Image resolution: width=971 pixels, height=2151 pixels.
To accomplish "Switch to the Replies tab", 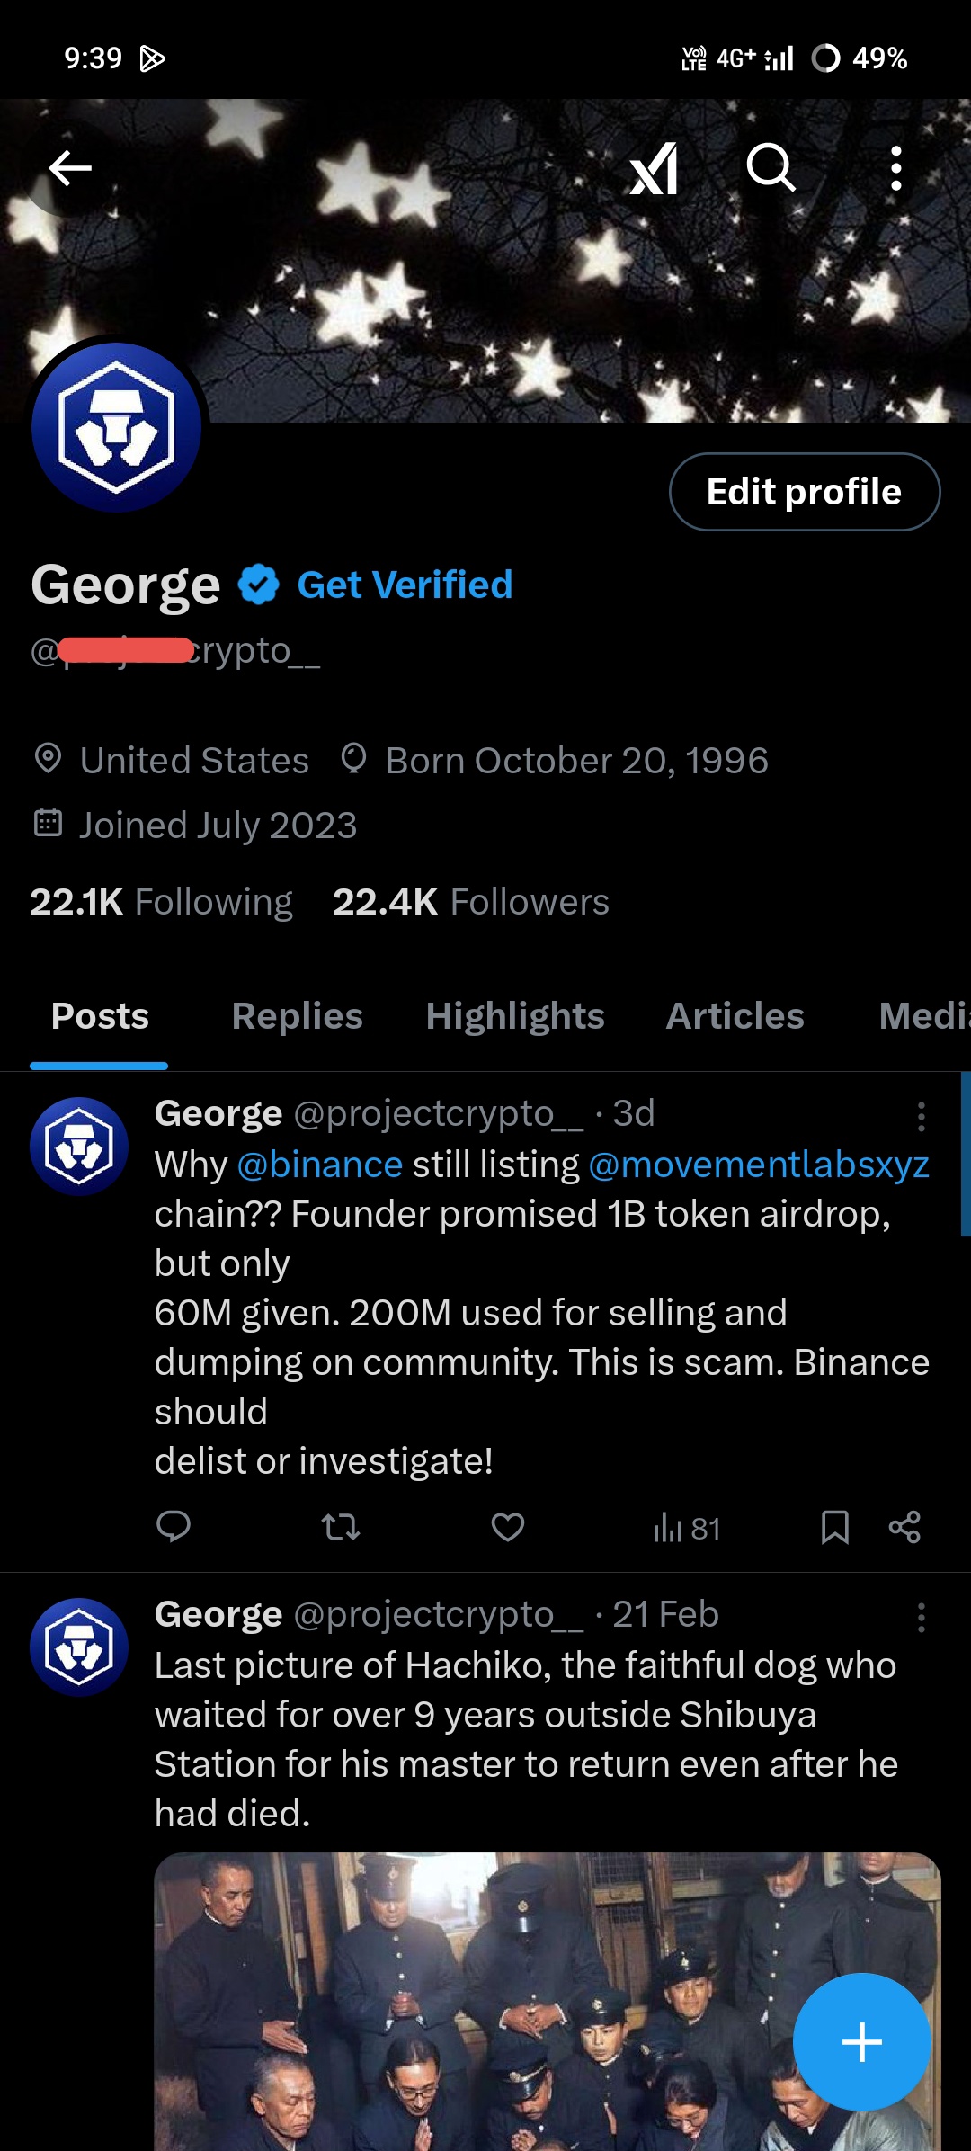I will coord(296,1016).
